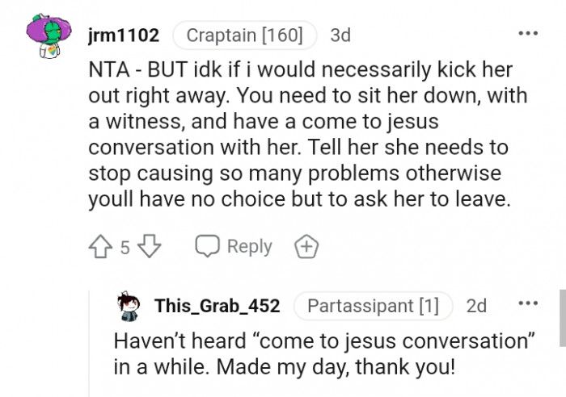
Task: Click the speech bubble icon beside Reply
Action: tap(207, 247)
